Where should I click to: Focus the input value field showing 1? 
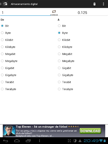pos(25,13)
